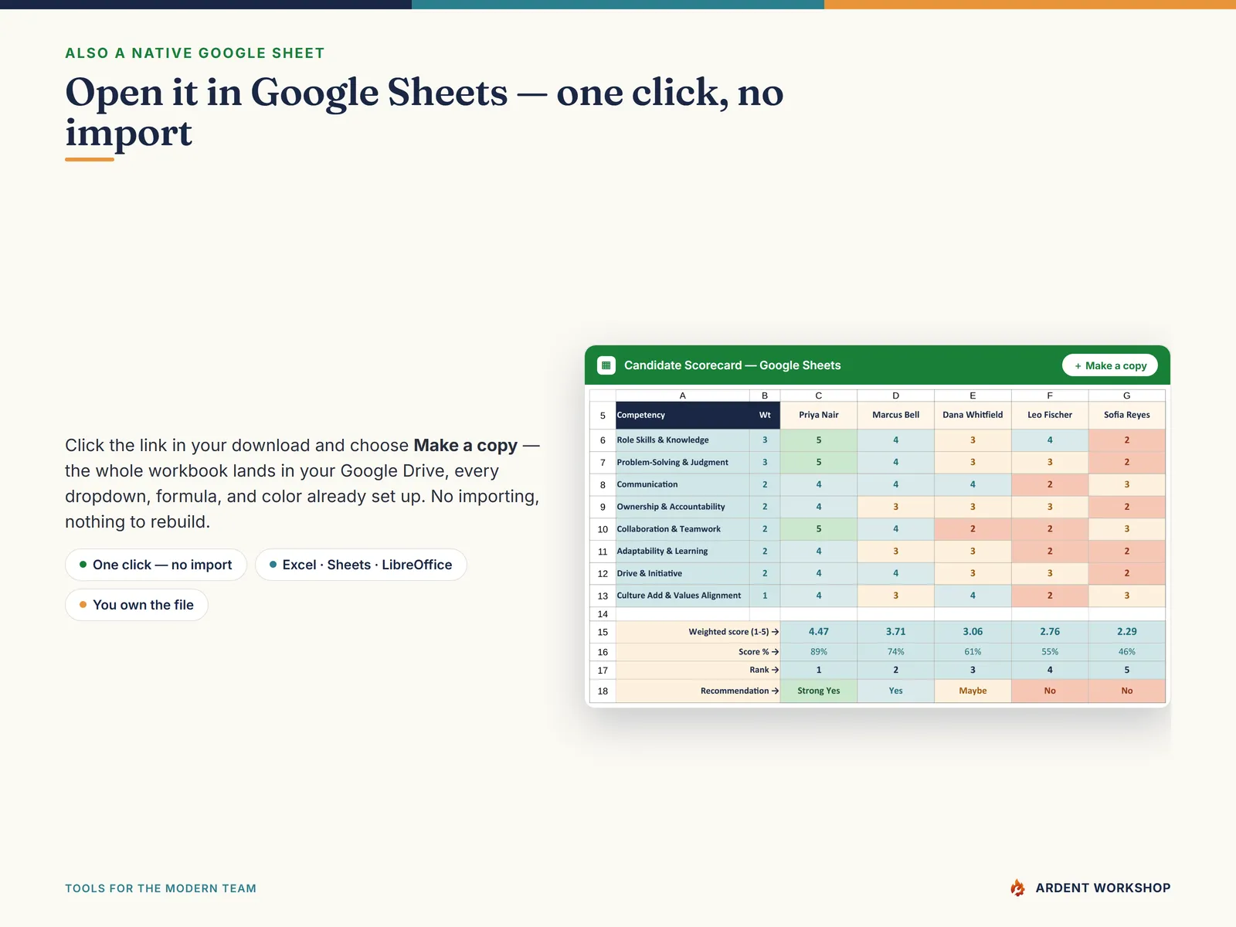Click Sofia Reyes's Role Skills score 2
Viewport: 1236px width, 927px height.
tap(1127, 440)
